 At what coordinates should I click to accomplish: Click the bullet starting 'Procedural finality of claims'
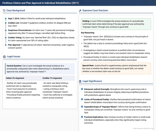[x=115, y=59]
